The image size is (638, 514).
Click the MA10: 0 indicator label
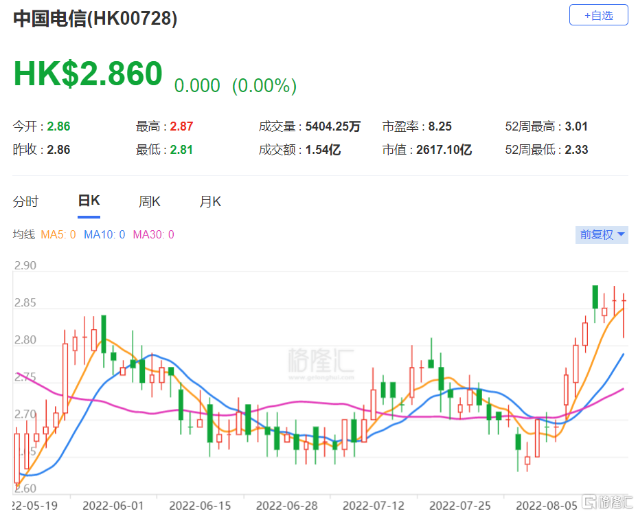(104, 234)
